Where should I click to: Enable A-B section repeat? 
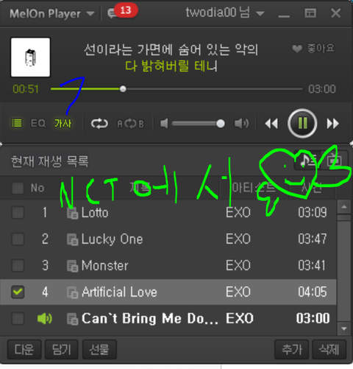[x=130, y=124]
